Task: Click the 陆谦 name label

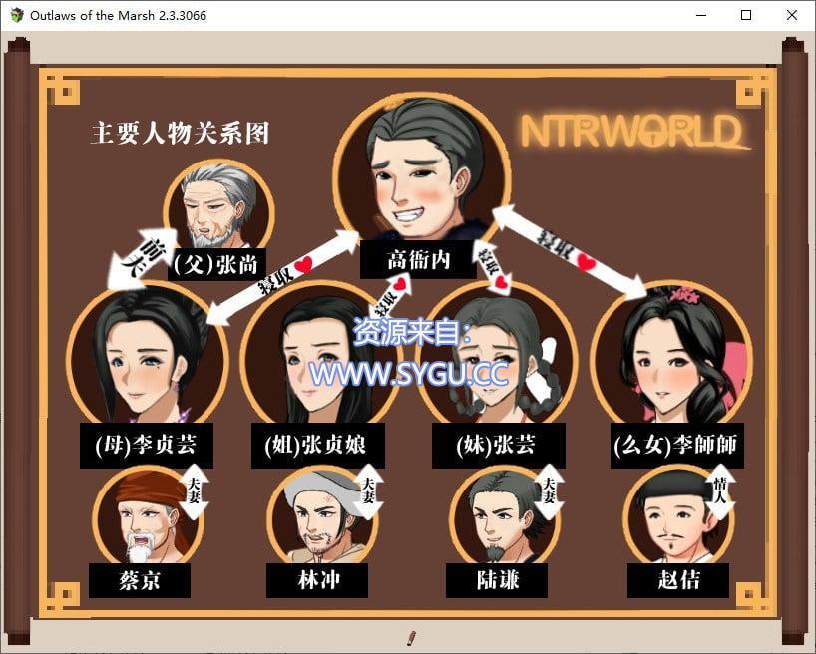Action: 497,580
